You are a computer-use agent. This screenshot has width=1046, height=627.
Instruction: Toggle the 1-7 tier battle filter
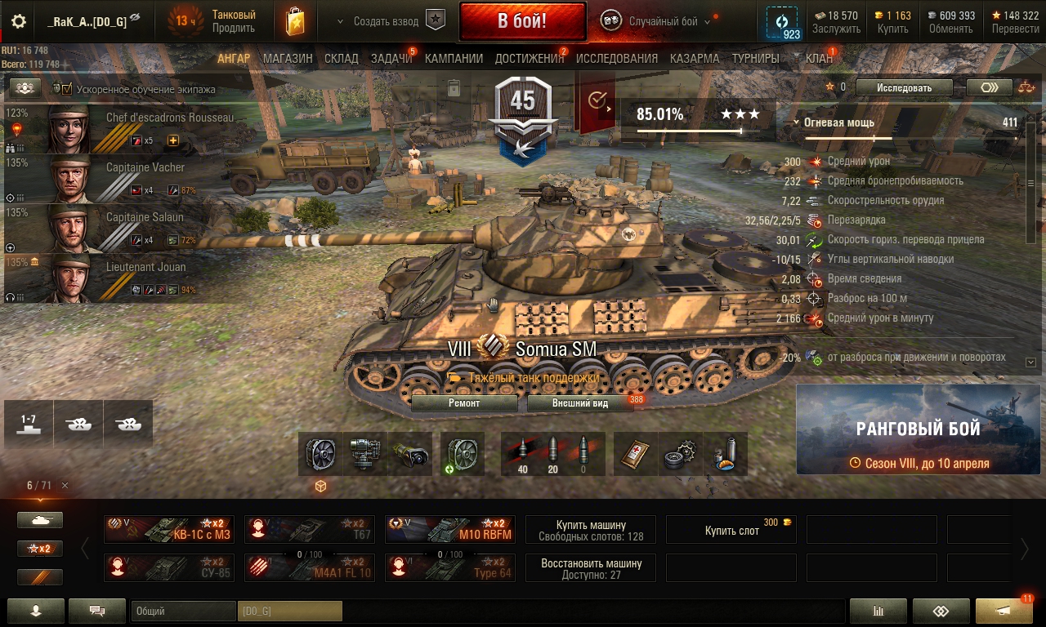[29, 423]
